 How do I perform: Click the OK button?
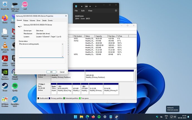tap(51, 72)
